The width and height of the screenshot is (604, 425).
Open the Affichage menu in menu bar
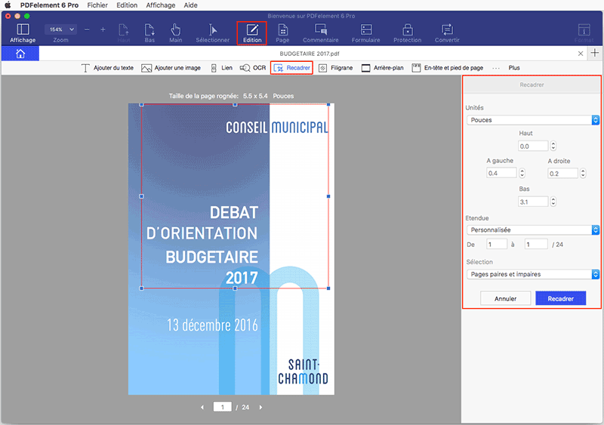(x=161, y=5)
